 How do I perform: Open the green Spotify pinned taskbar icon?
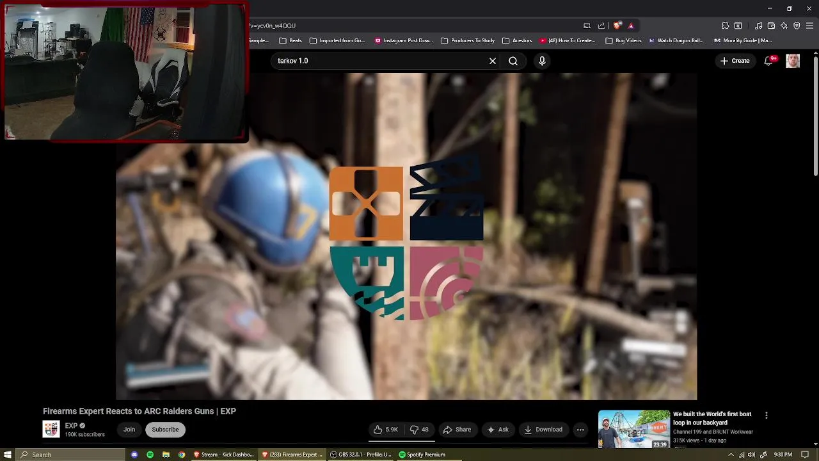click(x=150, y=455)
